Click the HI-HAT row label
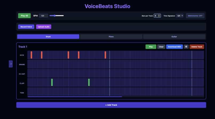Viewport: 215px width, 119px height. (x=22, y=74)
